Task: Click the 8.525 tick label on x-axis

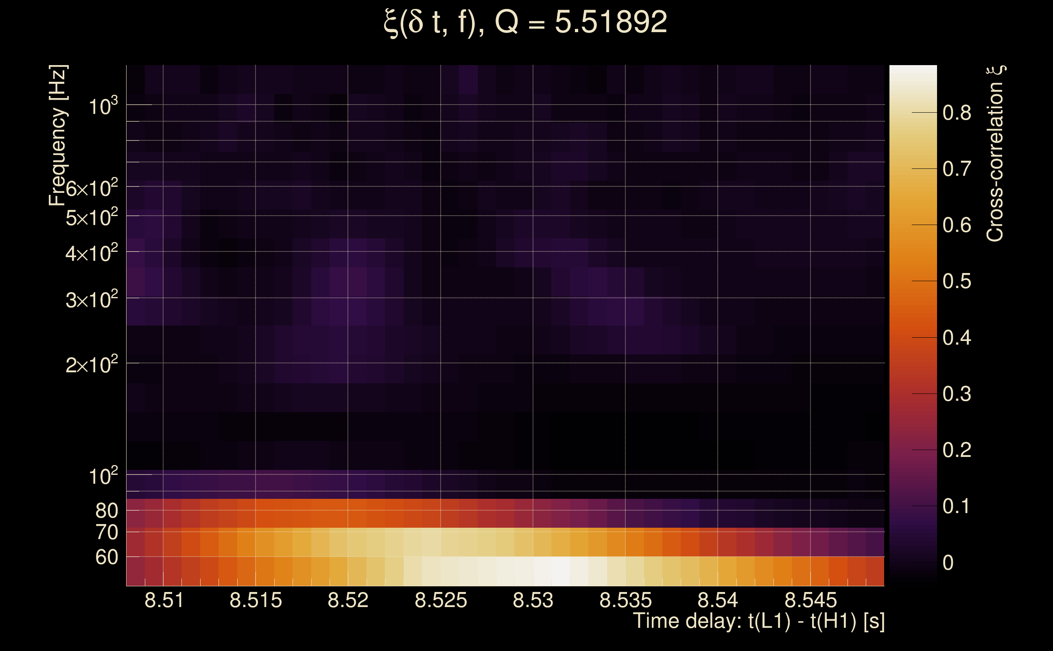Action: click(440, 600)
